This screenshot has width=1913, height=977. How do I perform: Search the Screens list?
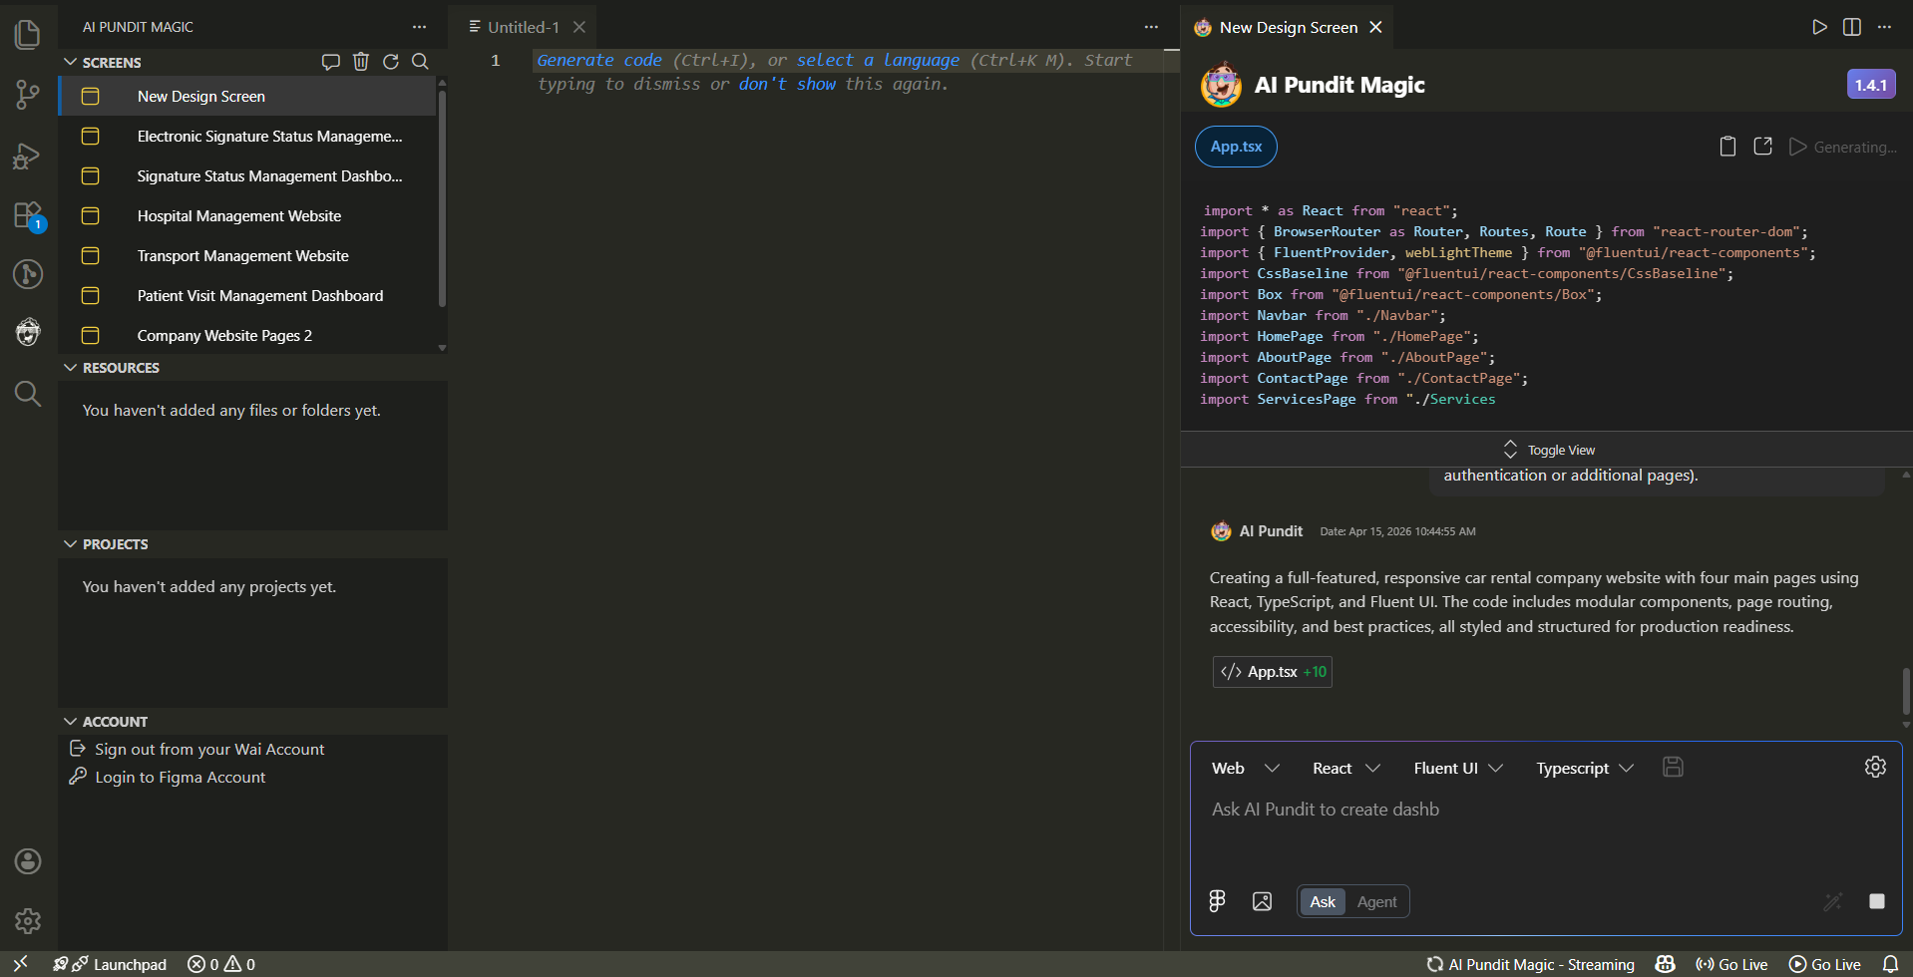coord(421,62)
